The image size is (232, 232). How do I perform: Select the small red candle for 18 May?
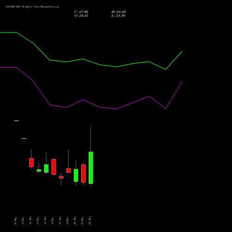click(x=61, y=177)
